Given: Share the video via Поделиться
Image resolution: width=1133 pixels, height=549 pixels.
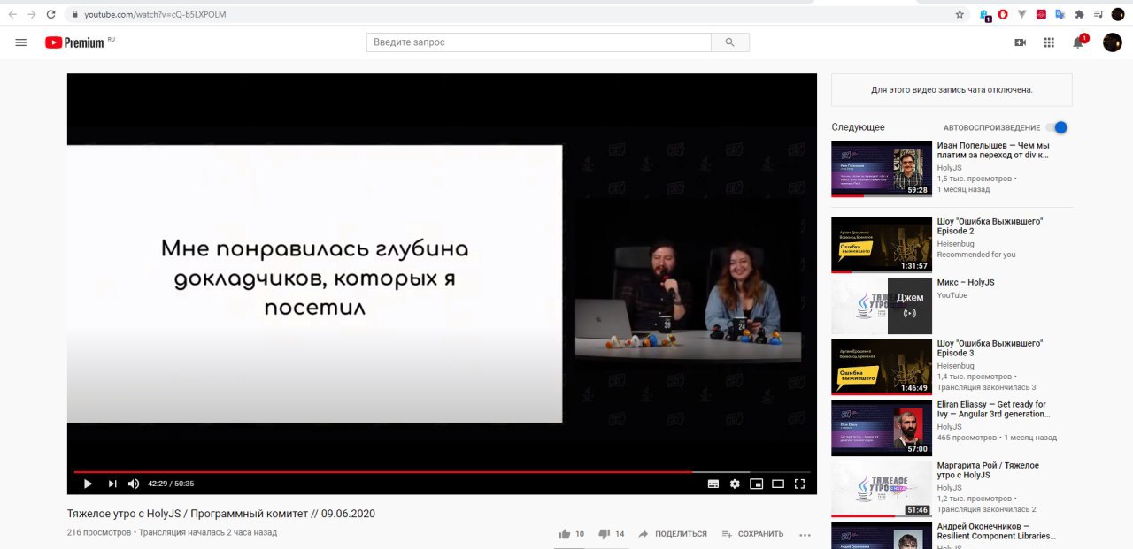Looking at the screenshot, I should [x=673, y=534].
